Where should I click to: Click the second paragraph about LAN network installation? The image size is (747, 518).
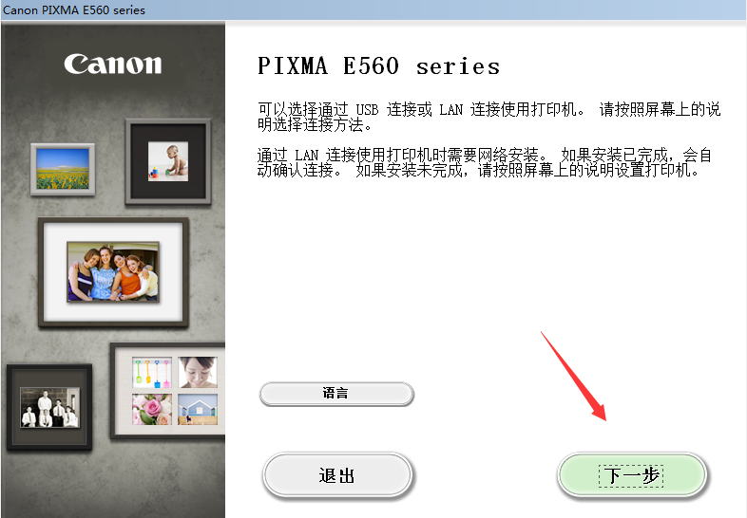coord(485,162)
